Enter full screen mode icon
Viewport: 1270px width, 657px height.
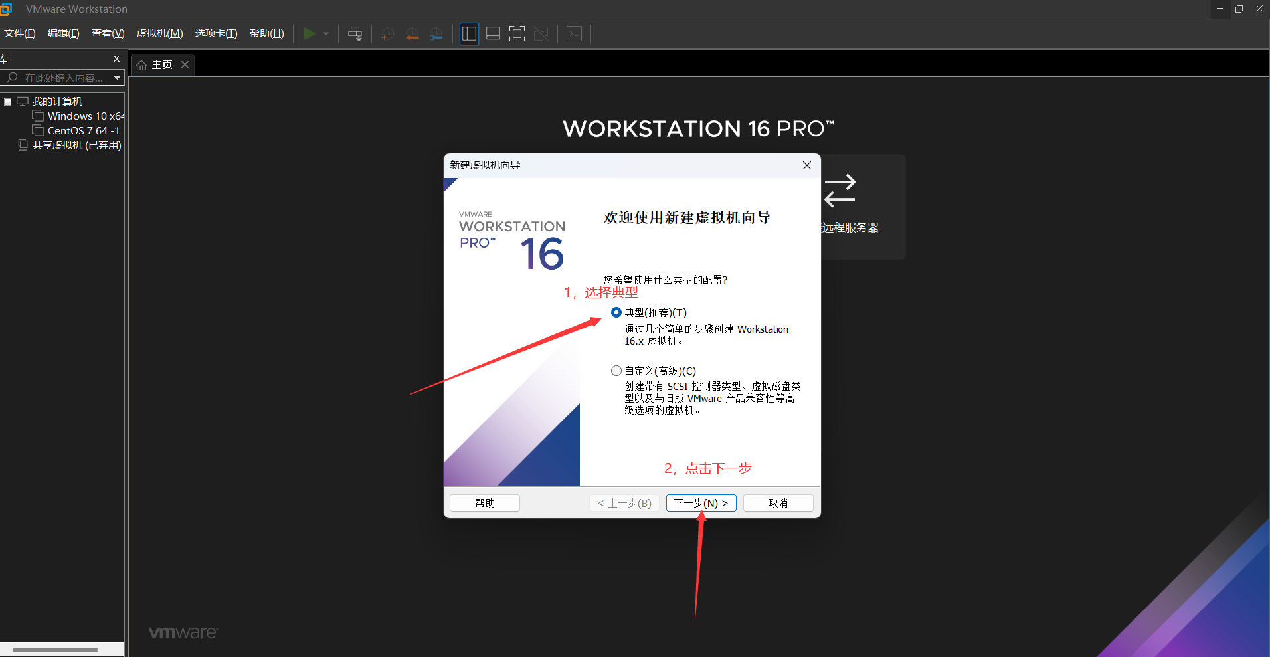tap(517, 33)
